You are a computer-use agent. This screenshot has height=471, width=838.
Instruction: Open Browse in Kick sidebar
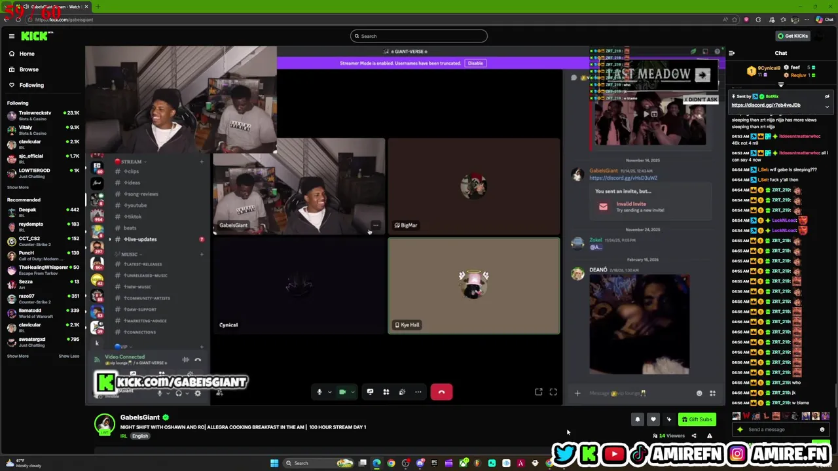click(x=29, y=69)
